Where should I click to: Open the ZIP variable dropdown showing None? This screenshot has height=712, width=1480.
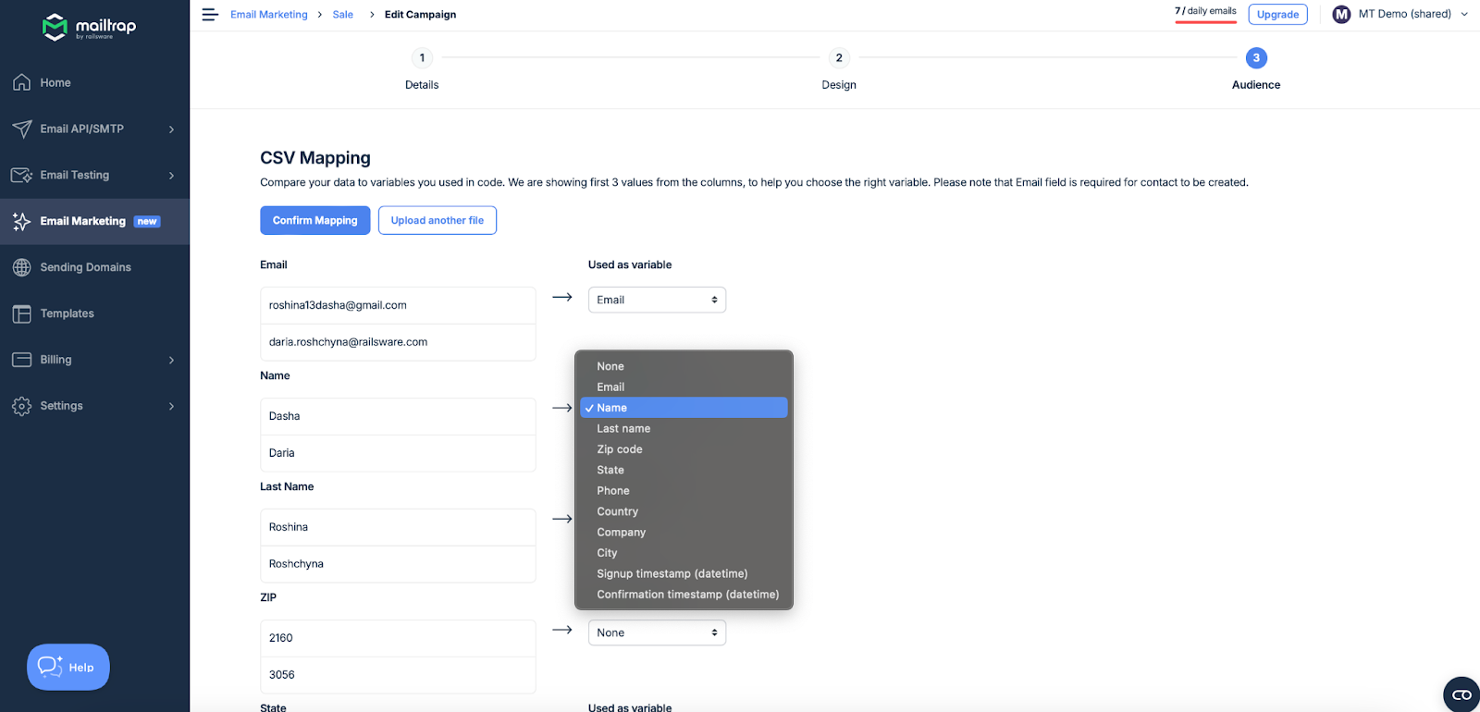point(657,632)
